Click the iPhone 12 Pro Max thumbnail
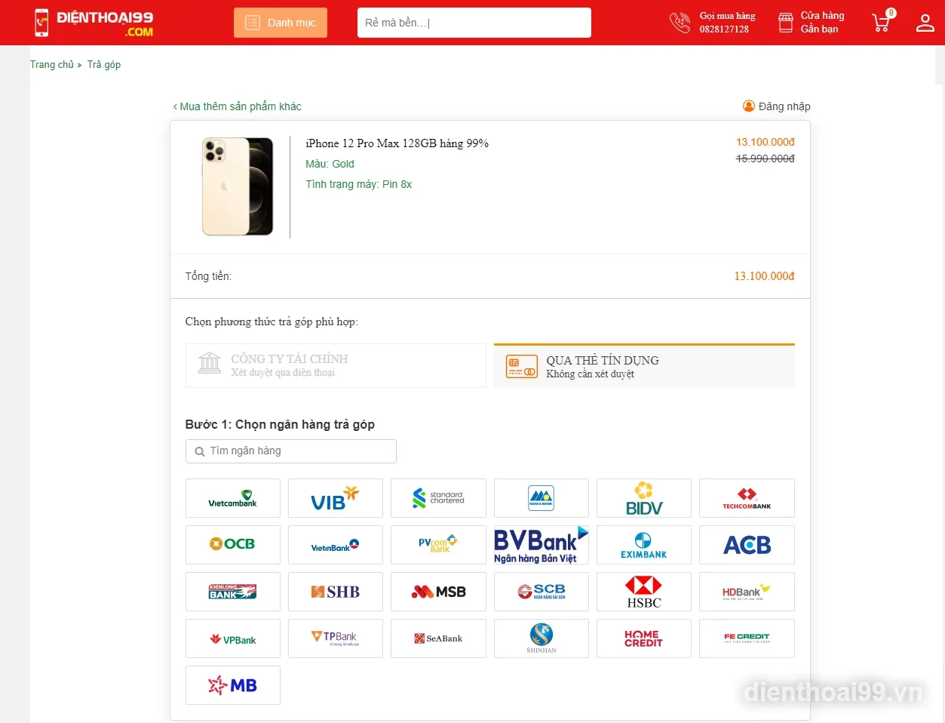The height and width of the screenshot is (723, 945). point(238,186)
